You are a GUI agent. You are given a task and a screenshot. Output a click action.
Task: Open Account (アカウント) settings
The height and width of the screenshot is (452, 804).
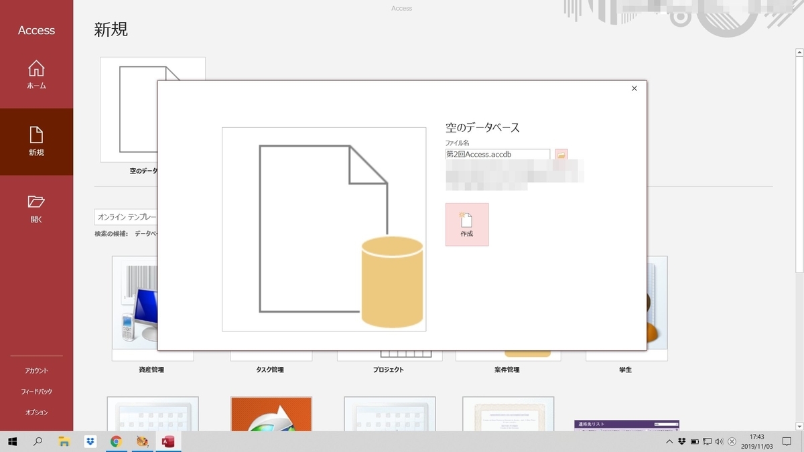click(x=36, y=370)
